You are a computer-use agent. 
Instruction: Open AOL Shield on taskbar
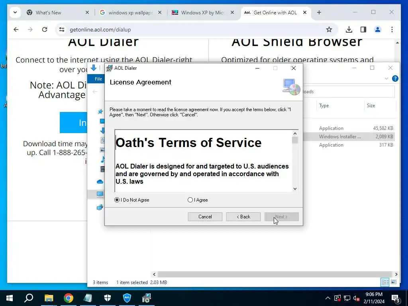click(x=127, y=298)
